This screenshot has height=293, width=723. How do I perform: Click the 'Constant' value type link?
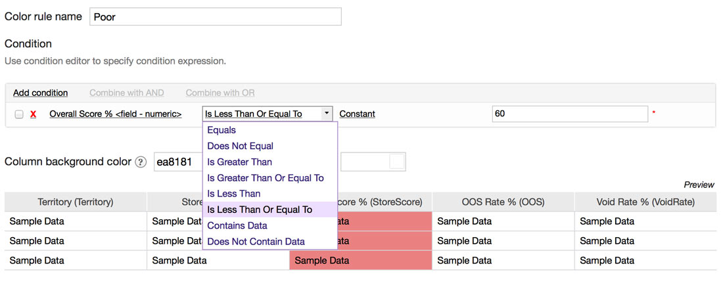click(357, 114)
